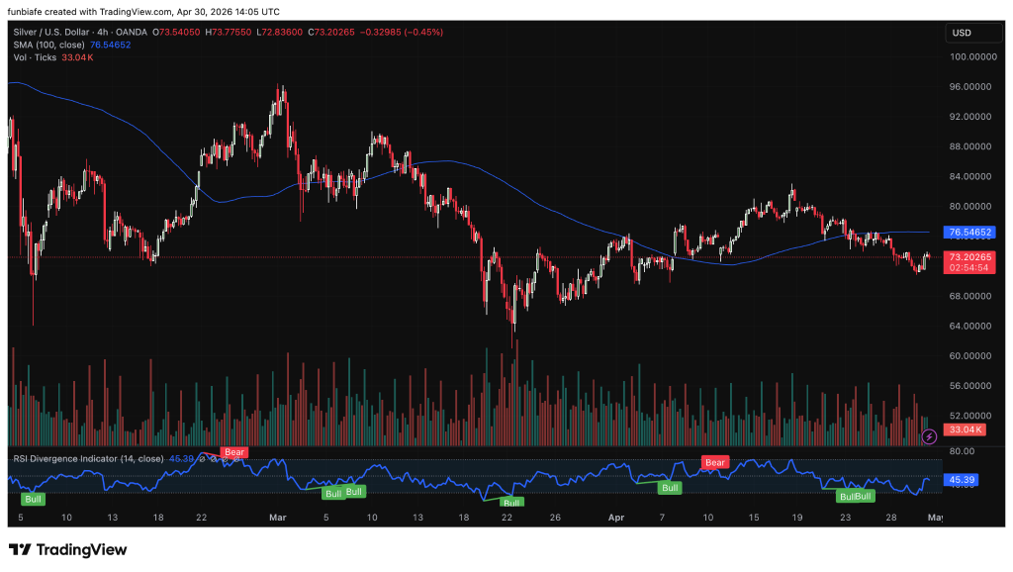This screenshot has height=572, width=1013.
Task: Click the red Bear marker near Feb 22
Action: (x=234, y=452)
